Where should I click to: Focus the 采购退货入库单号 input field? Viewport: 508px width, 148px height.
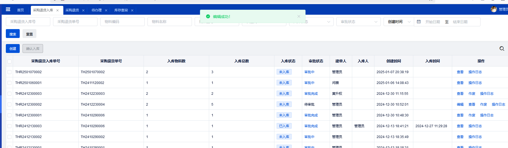click(x=28, y=22)
